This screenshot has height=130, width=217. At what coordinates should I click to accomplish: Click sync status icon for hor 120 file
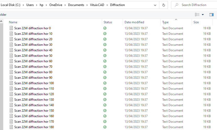105,94
